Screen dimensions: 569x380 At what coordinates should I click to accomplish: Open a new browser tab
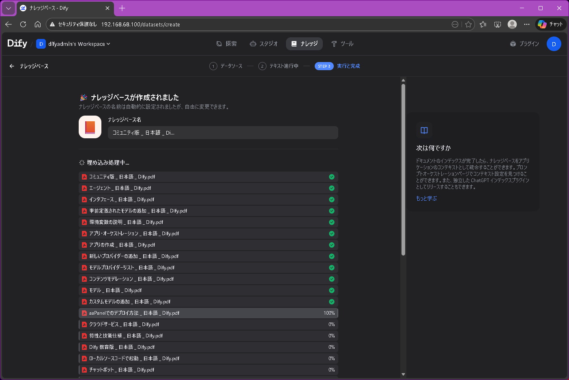pyautogui.click(x=122, y=8)
